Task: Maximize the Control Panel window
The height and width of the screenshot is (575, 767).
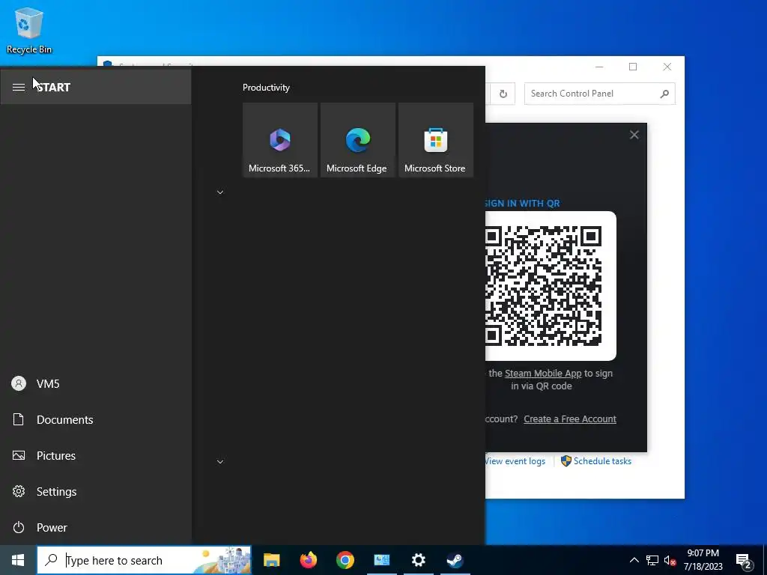Action: [633, 67]
